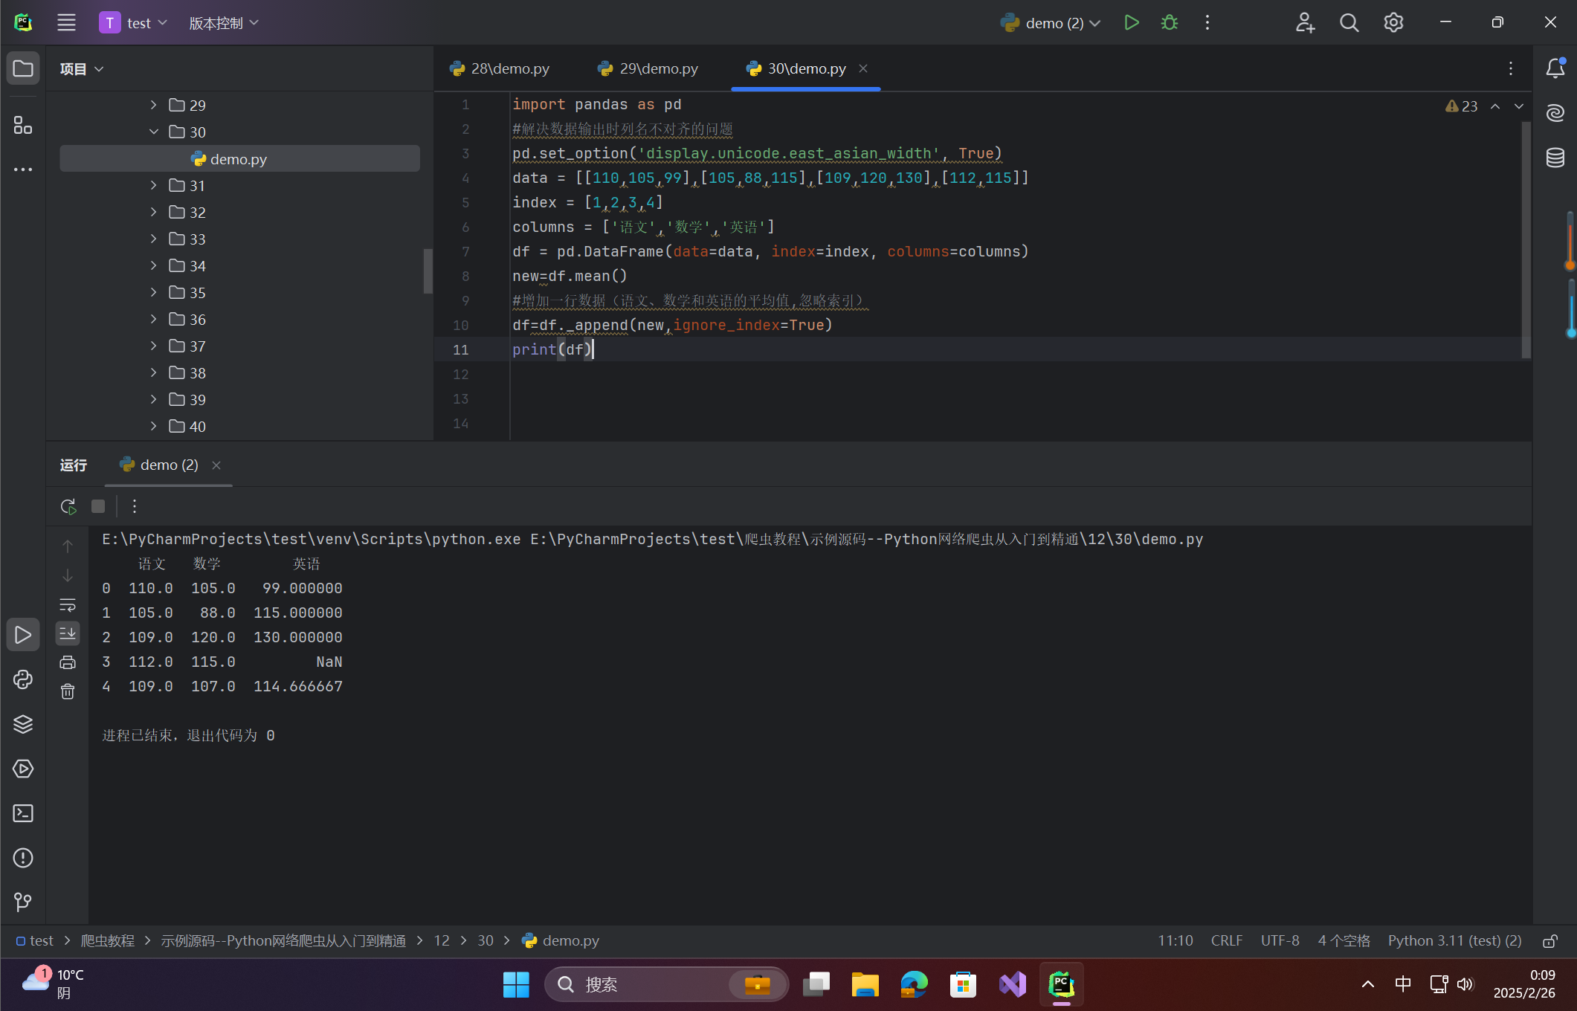Change the UTF-8 file encoding
1577x1011 pixels.
[x=1280, y=940]
